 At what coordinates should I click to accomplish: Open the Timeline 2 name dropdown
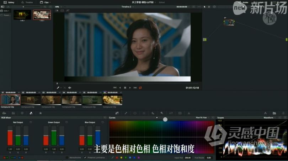[x=133, y=7]
